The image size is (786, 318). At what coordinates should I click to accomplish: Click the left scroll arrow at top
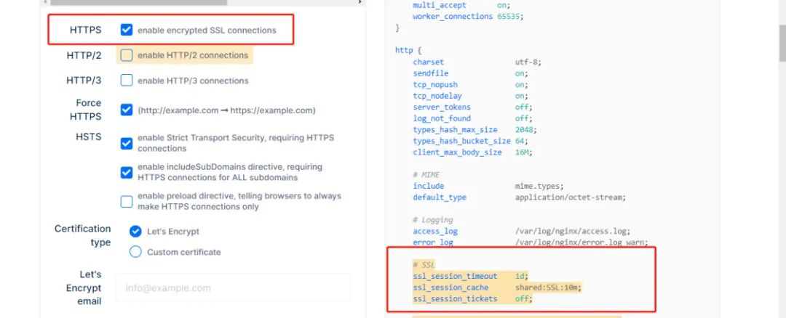[44, 2]
